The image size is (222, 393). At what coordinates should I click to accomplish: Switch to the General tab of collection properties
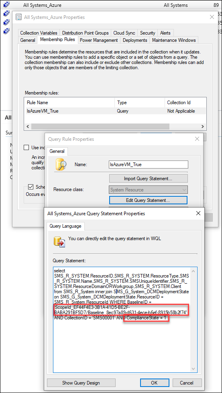click(x=28, y=40)
